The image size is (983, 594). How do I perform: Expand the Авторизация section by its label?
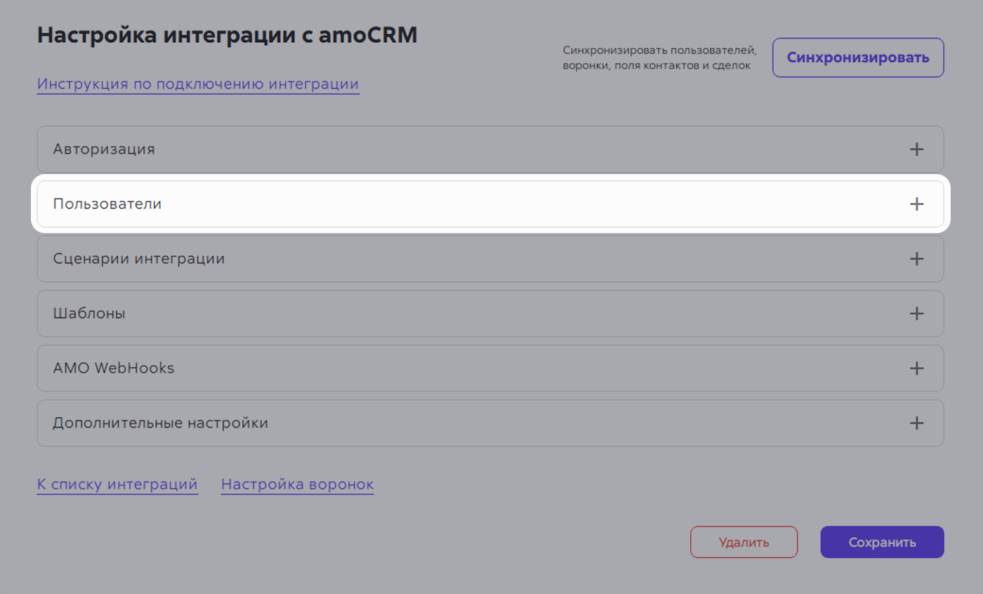coord(104,150)
